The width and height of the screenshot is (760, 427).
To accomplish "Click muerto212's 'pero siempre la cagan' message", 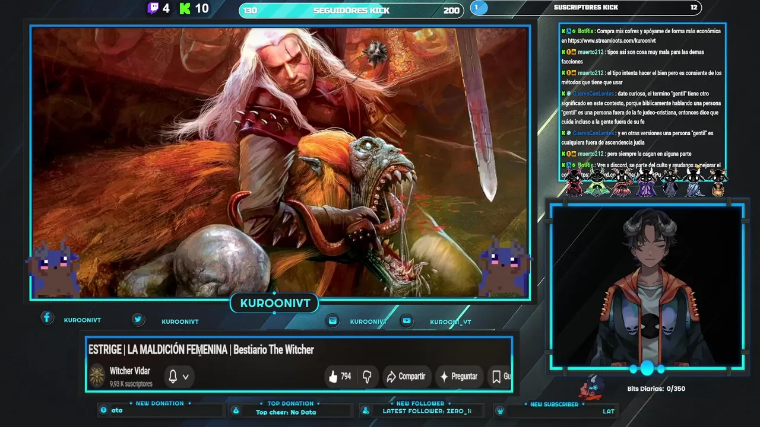I will (x=626, y=154).
